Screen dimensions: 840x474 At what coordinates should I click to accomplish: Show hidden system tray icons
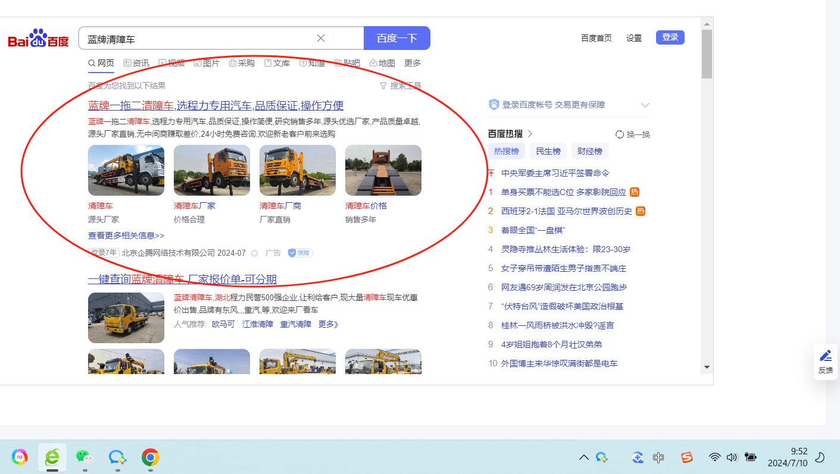(584, 457)
